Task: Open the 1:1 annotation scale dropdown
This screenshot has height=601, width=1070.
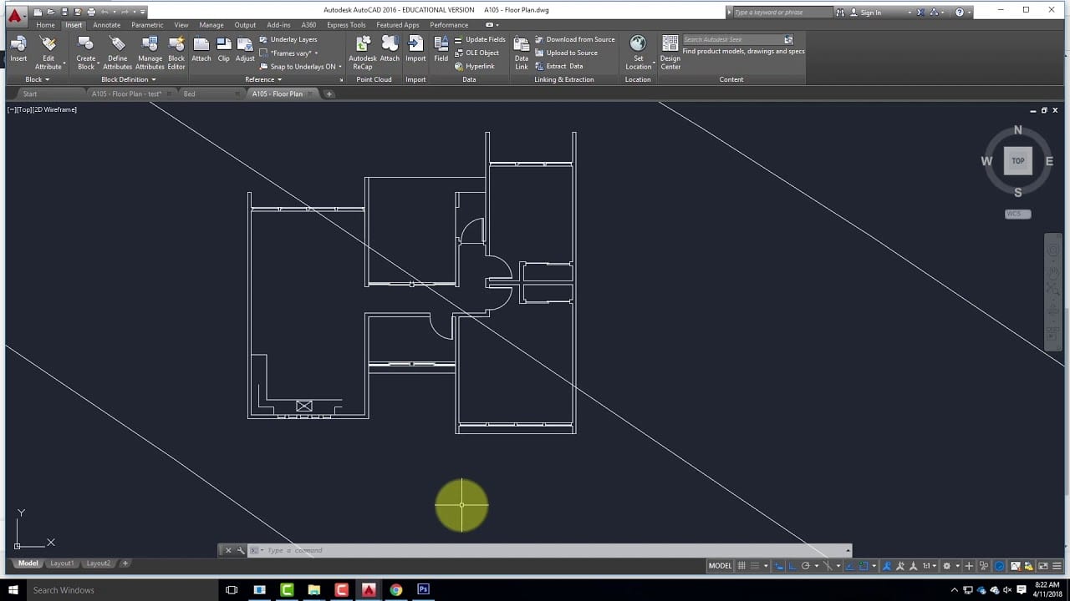Action: point(929,566)
